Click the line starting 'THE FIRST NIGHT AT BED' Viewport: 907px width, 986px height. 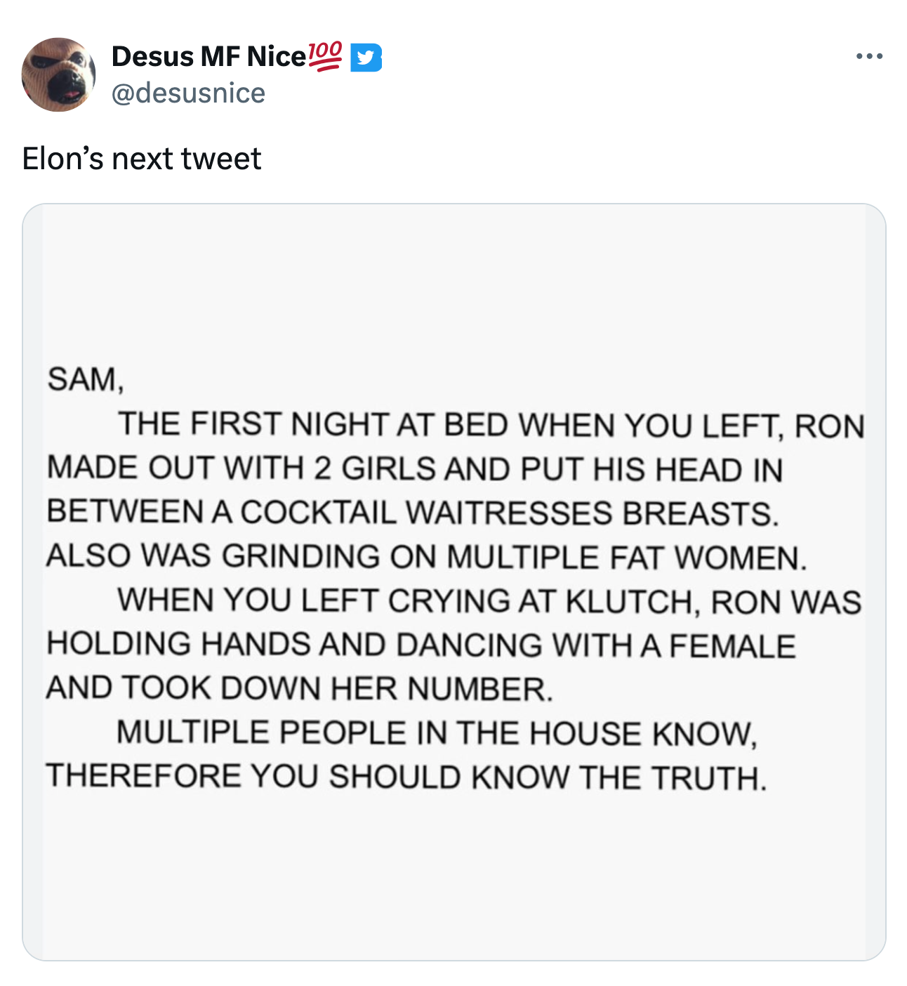(x=491, y=425)
